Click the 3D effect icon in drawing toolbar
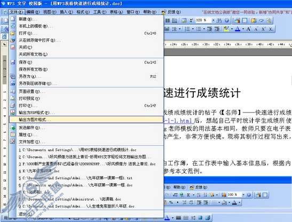The width and height of the screenshot is (292, 222). coord(208,218)
